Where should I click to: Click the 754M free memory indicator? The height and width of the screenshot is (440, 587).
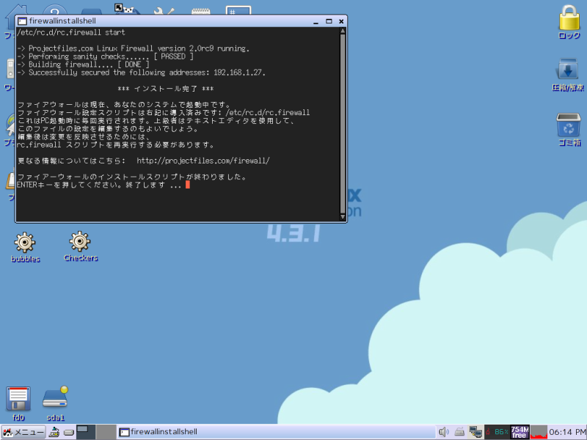click(519, 432)
